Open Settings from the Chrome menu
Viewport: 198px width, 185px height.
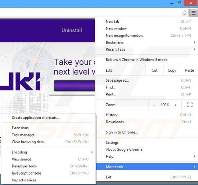pyautogui.click(x=147, y=143)
